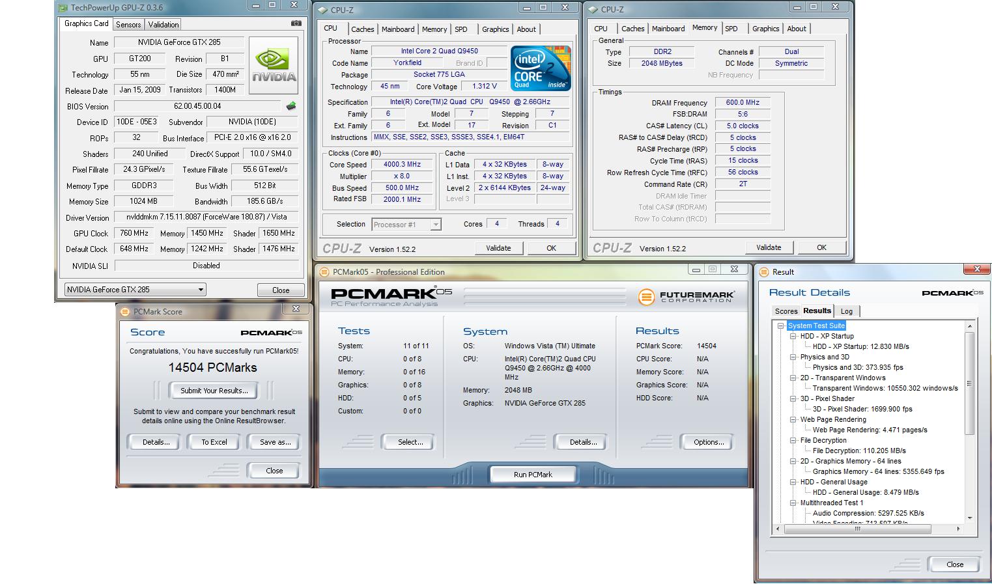Image resolution: width=992 pixels, height=584 pixels.
Task: Click the Save as button
Action: pos(275,442)
